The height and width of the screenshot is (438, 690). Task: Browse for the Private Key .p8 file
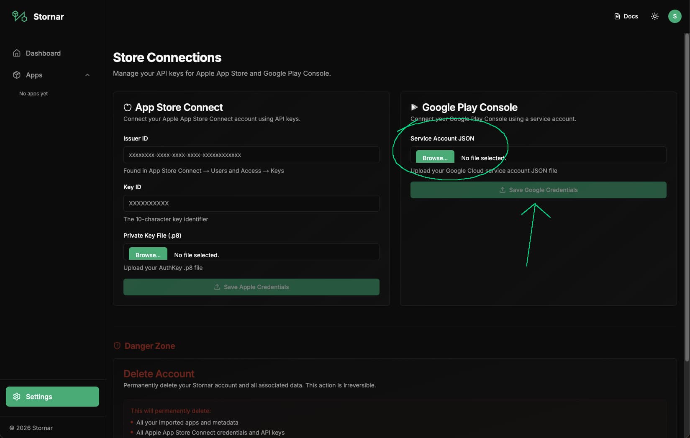148,254
